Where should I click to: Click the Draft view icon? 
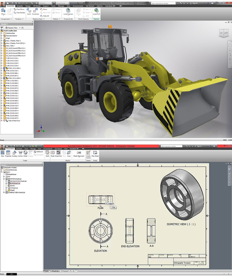[47, 153]
